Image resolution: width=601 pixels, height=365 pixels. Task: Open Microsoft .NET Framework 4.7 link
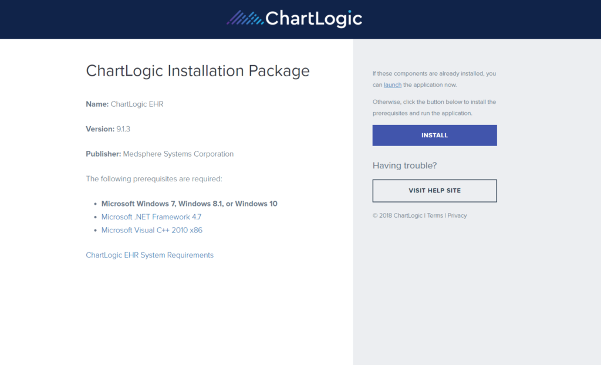(151, 217)
